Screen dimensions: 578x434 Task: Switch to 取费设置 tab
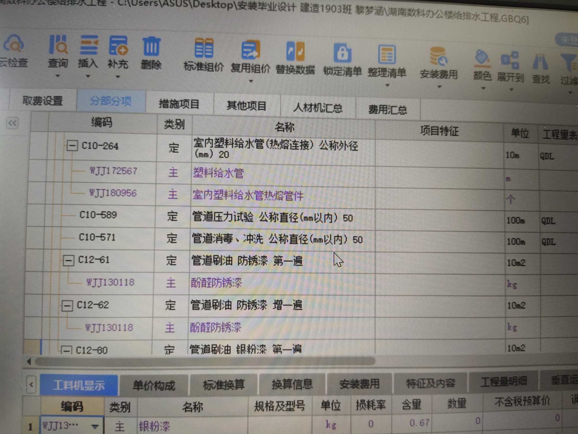(42, 101)
